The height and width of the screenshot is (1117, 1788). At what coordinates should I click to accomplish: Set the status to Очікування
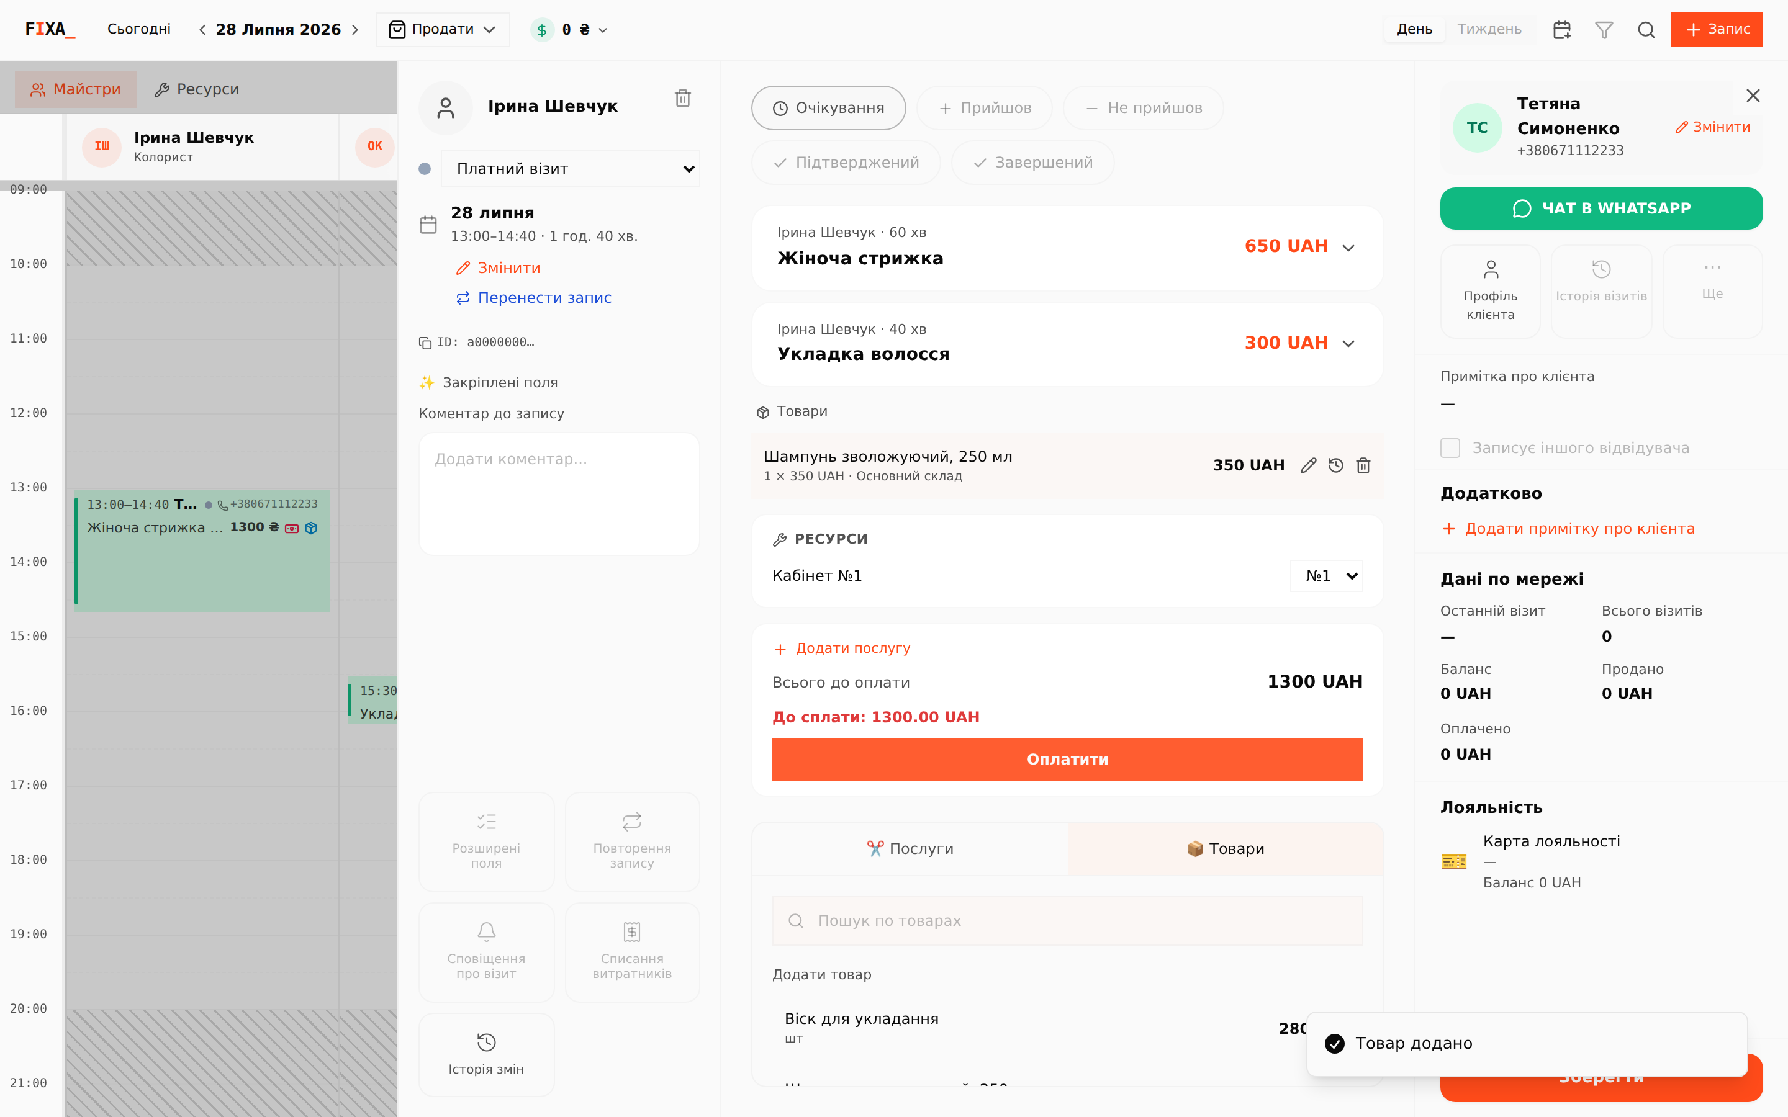[828, 108]
